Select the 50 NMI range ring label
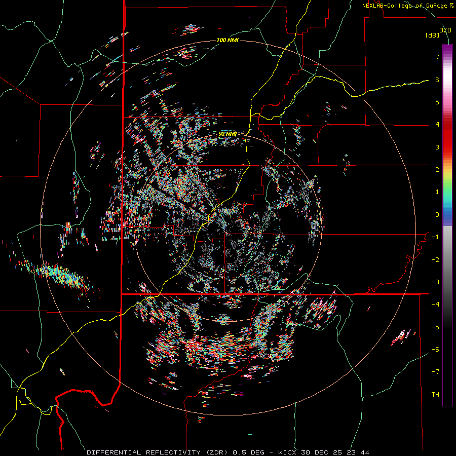 [227, 134]
